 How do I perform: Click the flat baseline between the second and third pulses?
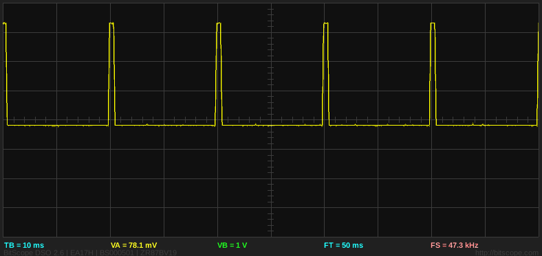click(x=165, y=125)
